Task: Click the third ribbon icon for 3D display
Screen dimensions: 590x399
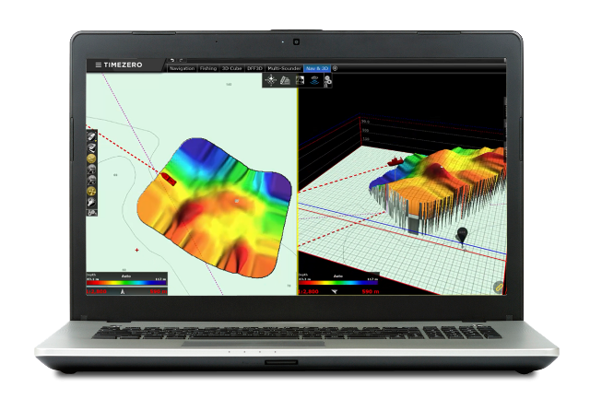Action: pyautogui.click(x=300, y=80)
